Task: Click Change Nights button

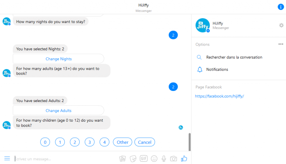Action: [x=58, y=59]
